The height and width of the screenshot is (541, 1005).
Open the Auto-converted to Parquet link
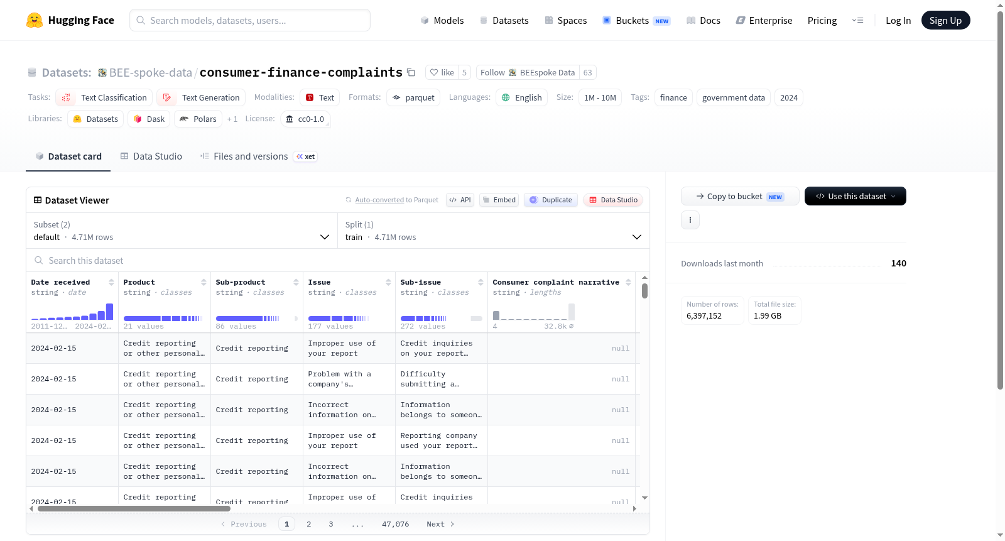coord(396,200)
